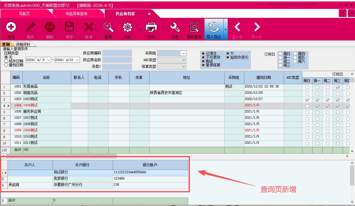Click the 增加 (Add) toolbar icon
Screen dimensions: 355x206
pyautogui.click(x=11, y=27)
